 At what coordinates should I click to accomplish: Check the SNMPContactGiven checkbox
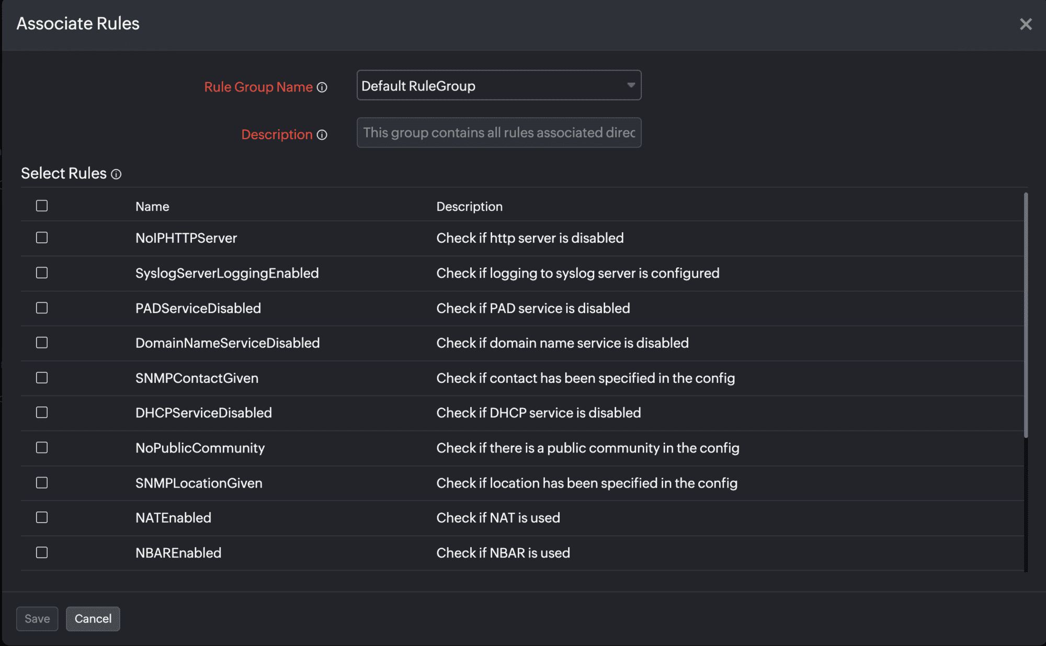(x=42, y=378)
